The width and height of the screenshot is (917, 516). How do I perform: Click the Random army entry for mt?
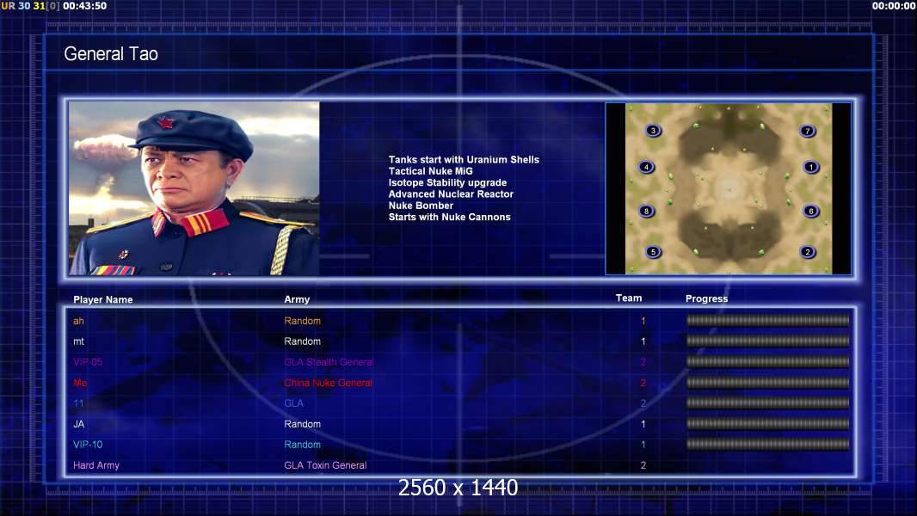click(x=302, y=341)
